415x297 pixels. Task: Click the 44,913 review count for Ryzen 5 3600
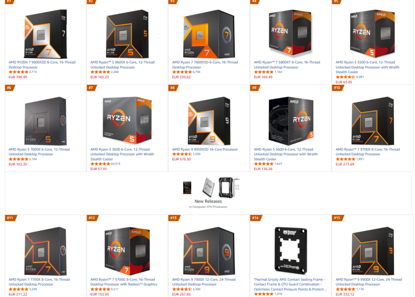click(x=116, y=164)
